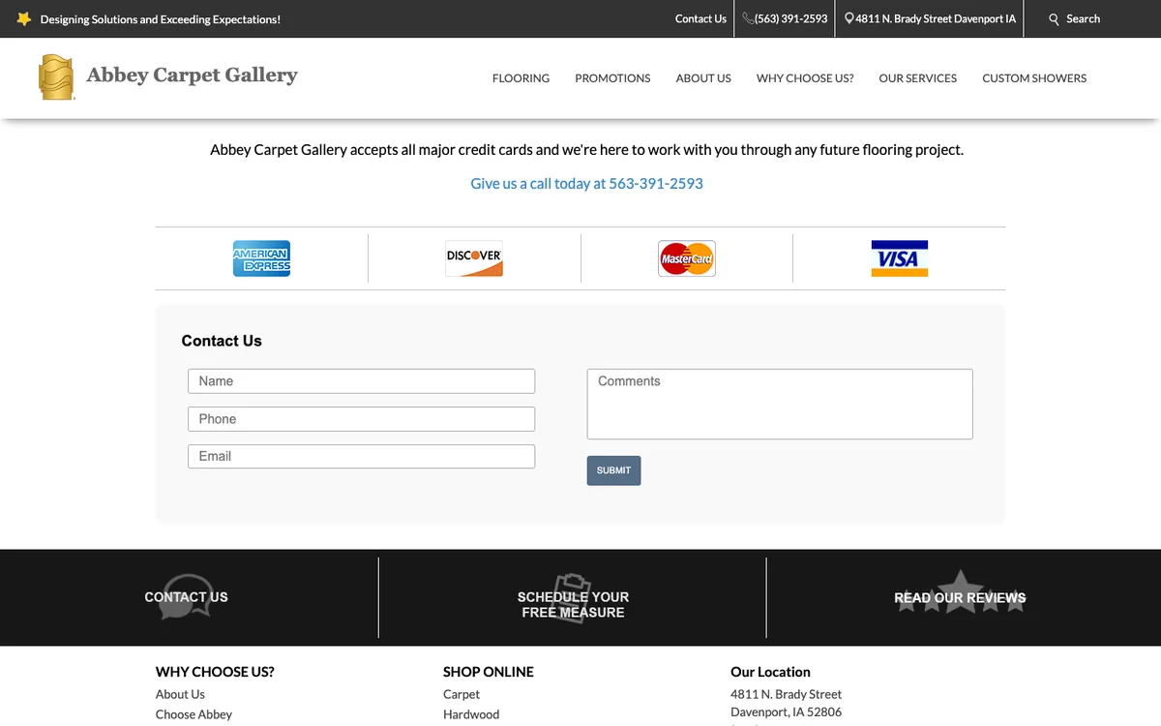Open Choose Abbey footer link
Screen dimensions: 1161x726
[193, 714]
